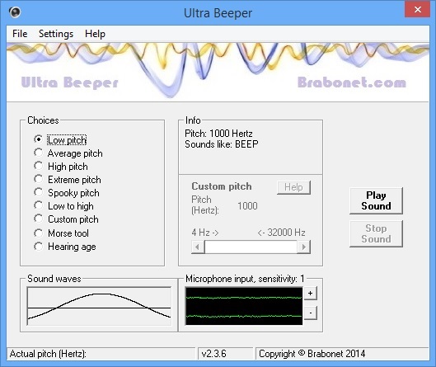Select the Spooky pitch radio button

[x=67, y=193]
